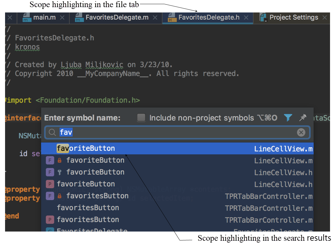
Task: Close the main.m tab
Action: [x=62, y=18]
